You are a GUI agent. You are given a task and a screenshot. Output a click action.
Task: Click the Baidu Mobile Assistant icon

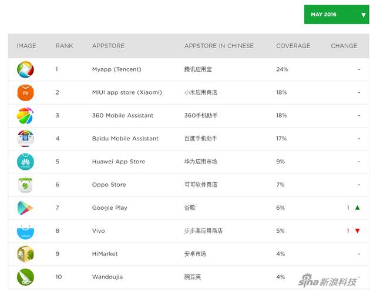click(x=25, y=139)
